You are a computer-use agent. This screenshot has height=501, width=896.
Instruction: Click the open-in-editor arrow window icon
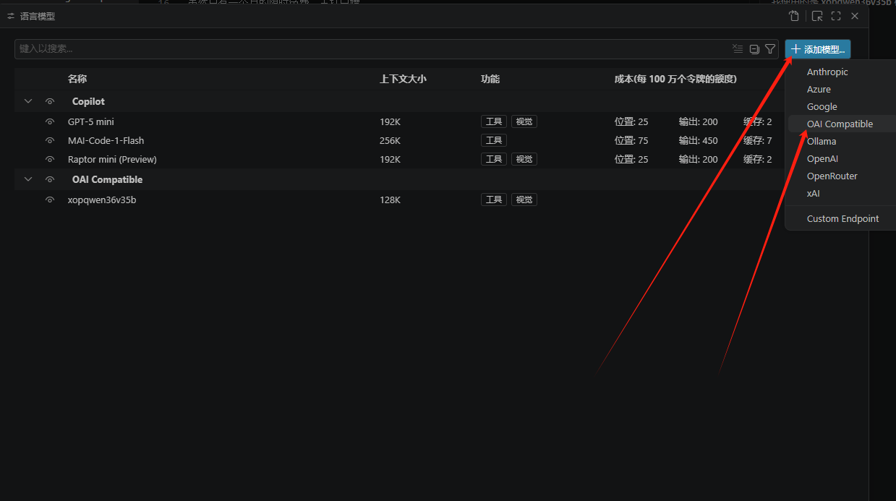[x=817, y=16]
